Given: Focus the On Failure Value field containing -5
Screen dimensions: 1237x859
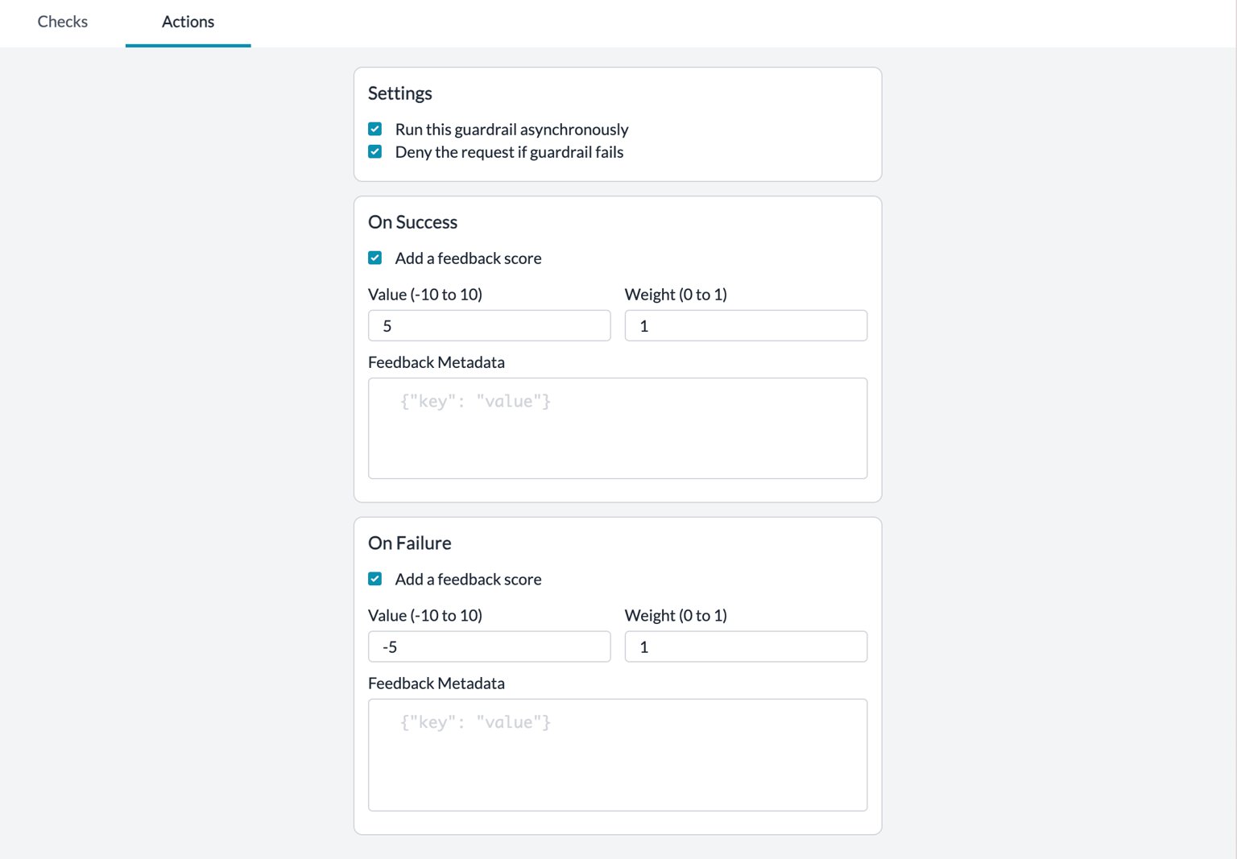Looking at the screenshot, I should [490, 646].
